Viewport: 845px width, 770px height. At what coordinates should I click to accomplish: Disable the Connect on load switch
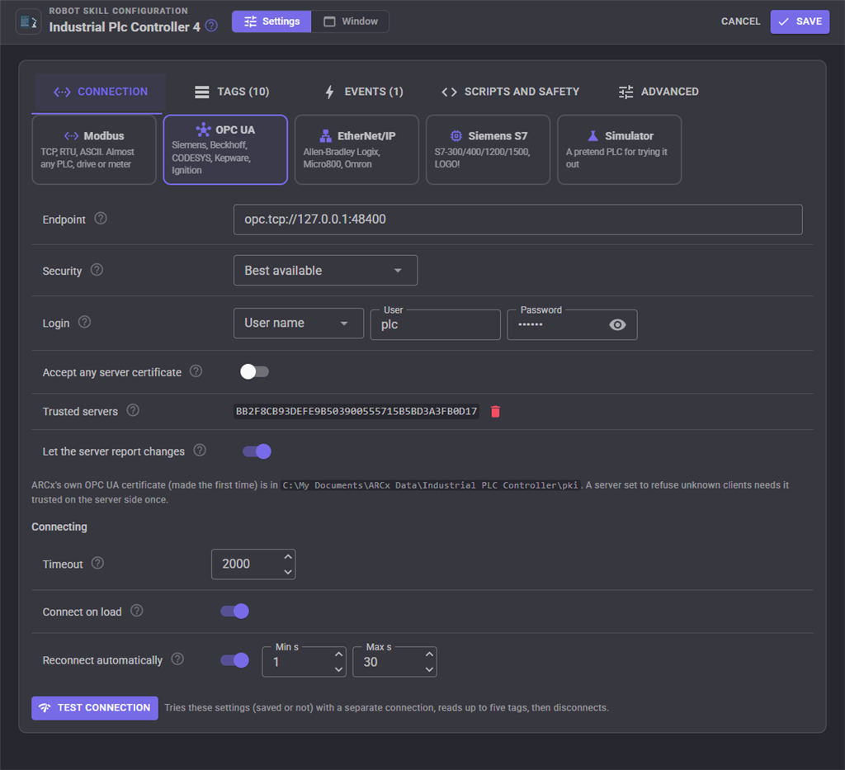click(x=234, y=611)
